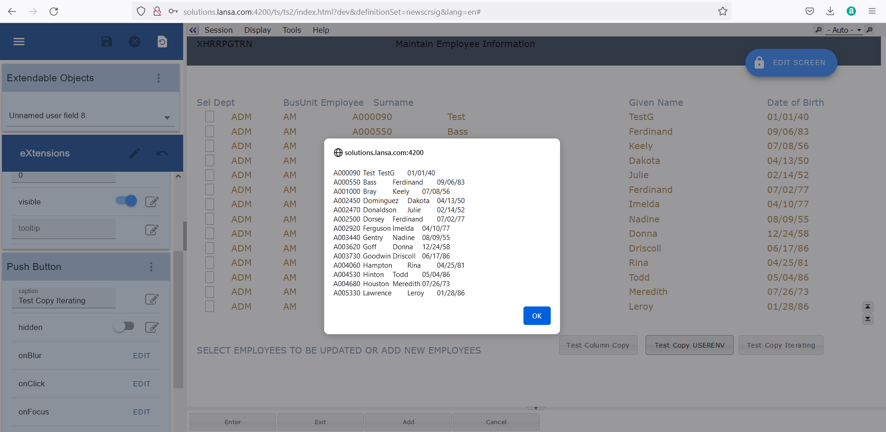886x432 pixels.
Task: Discard changes with the circled X icon
Action: [135, 42]
